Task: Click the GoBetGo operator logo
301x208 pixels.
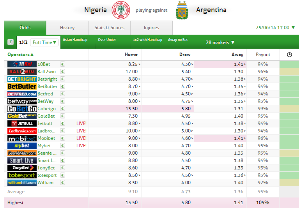Action: pos(22,109)
